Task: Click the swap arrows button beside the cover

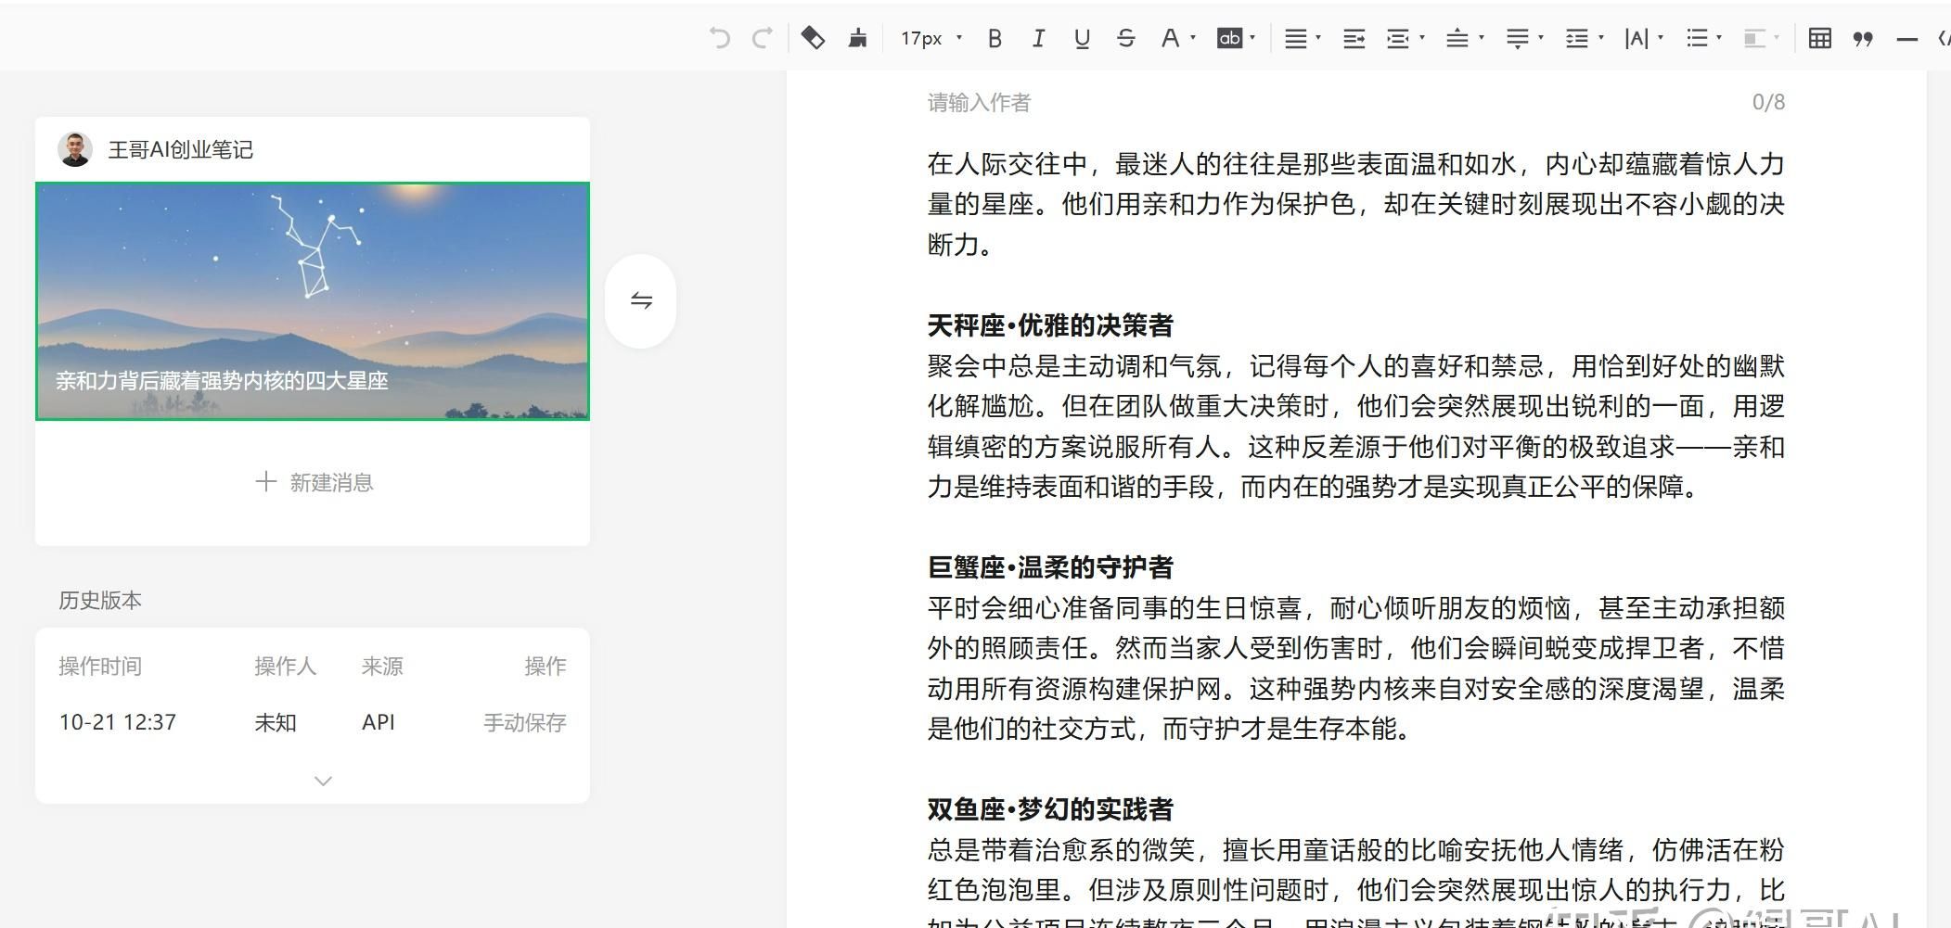Action: (641, 300)
